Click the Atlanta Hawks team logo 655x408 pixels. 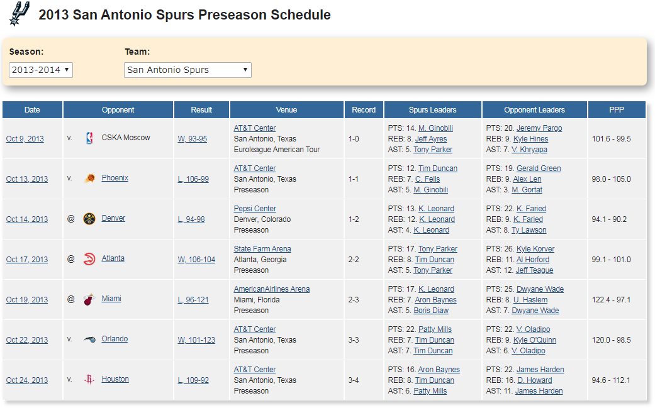pos(89,259)
